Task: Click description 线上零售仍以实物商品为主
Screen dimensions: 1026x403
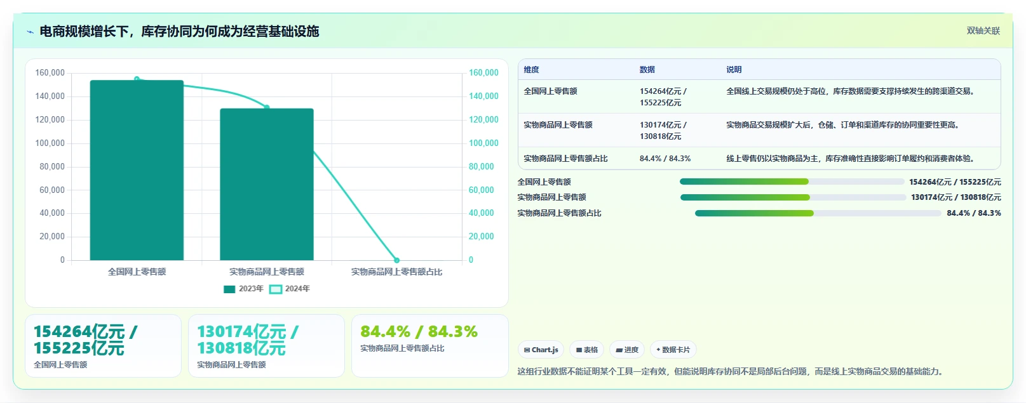Action: 850,159
